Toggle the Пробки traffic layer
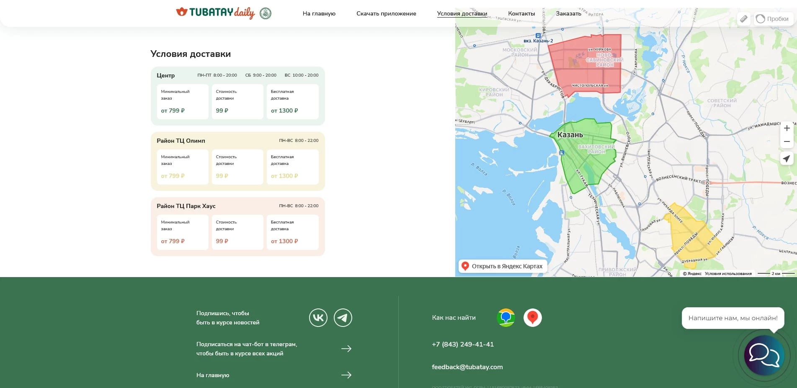This screenshot has height=388, width=797. click(773, 19)
